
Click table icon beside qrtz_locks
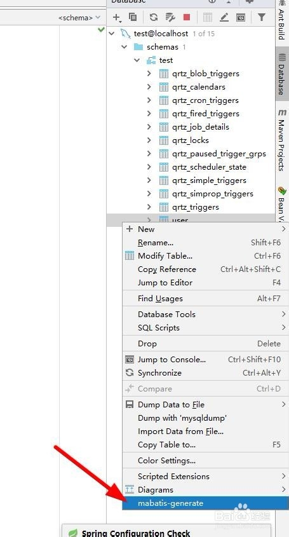tap(164, 140)
